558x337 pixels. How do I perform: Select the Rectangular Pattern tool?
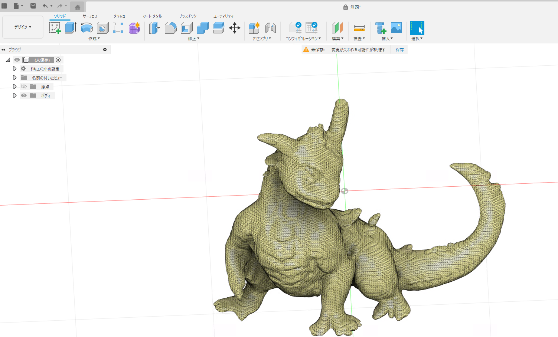[118, 28]
